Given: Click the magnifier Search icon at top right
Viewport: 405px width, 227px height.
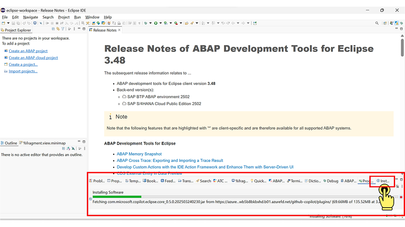Looking at the screenshot, I should (377, 23).
